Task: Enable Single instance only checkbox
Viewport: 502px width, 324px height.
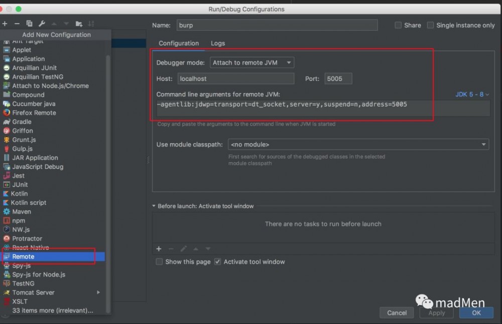Action: coord(431,25)
